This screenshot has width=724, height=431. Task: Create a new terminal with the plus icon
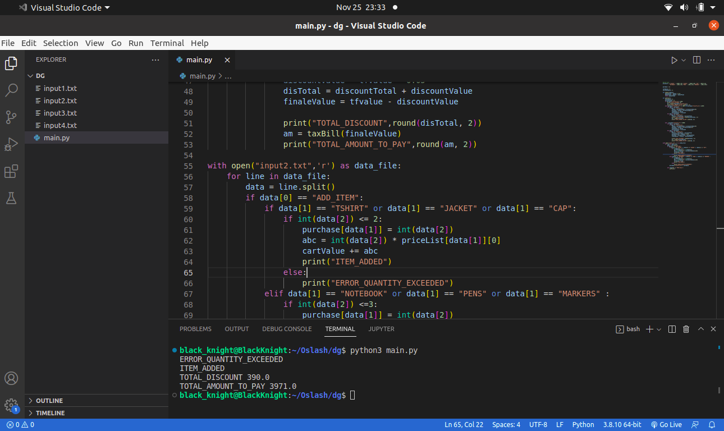(649, 329)
